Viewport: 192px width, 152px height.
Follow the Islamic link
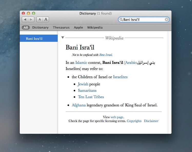click(81, 63)
